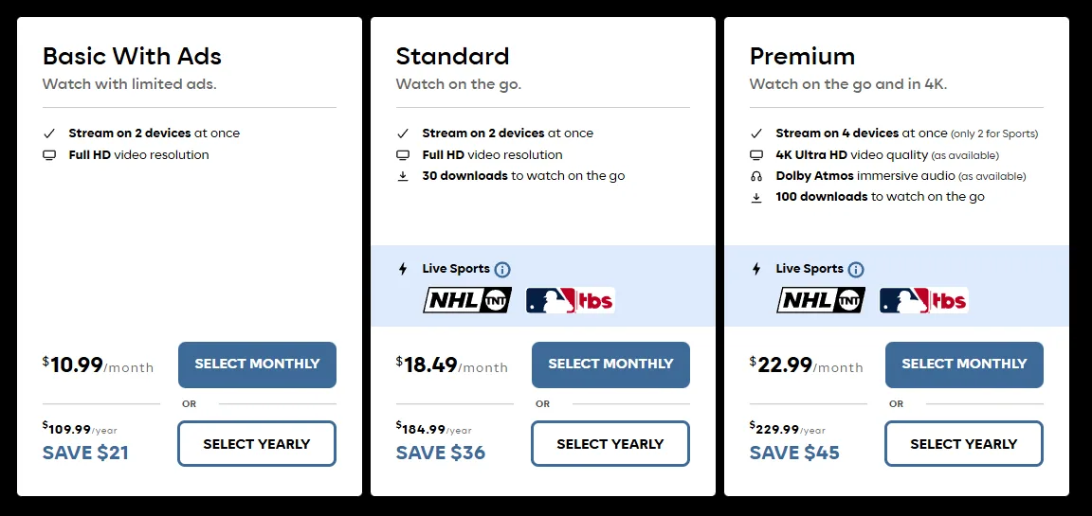Click the download icon beside 100 downloads
Screen dimensions: 1092x516
pyautogui.click(x=756, y=198)
